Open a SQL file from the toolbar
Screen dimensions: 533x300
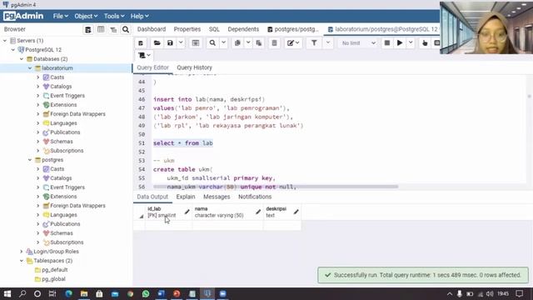tap(157, 43)
